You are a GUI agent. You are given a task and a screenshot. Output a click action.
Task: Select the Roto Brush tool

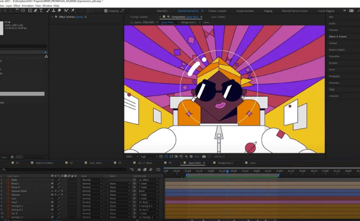[66, 10]
